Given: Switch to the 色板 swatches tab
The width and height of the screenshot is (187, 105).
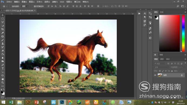Looking at the screenshot, I should coord(162,12).
